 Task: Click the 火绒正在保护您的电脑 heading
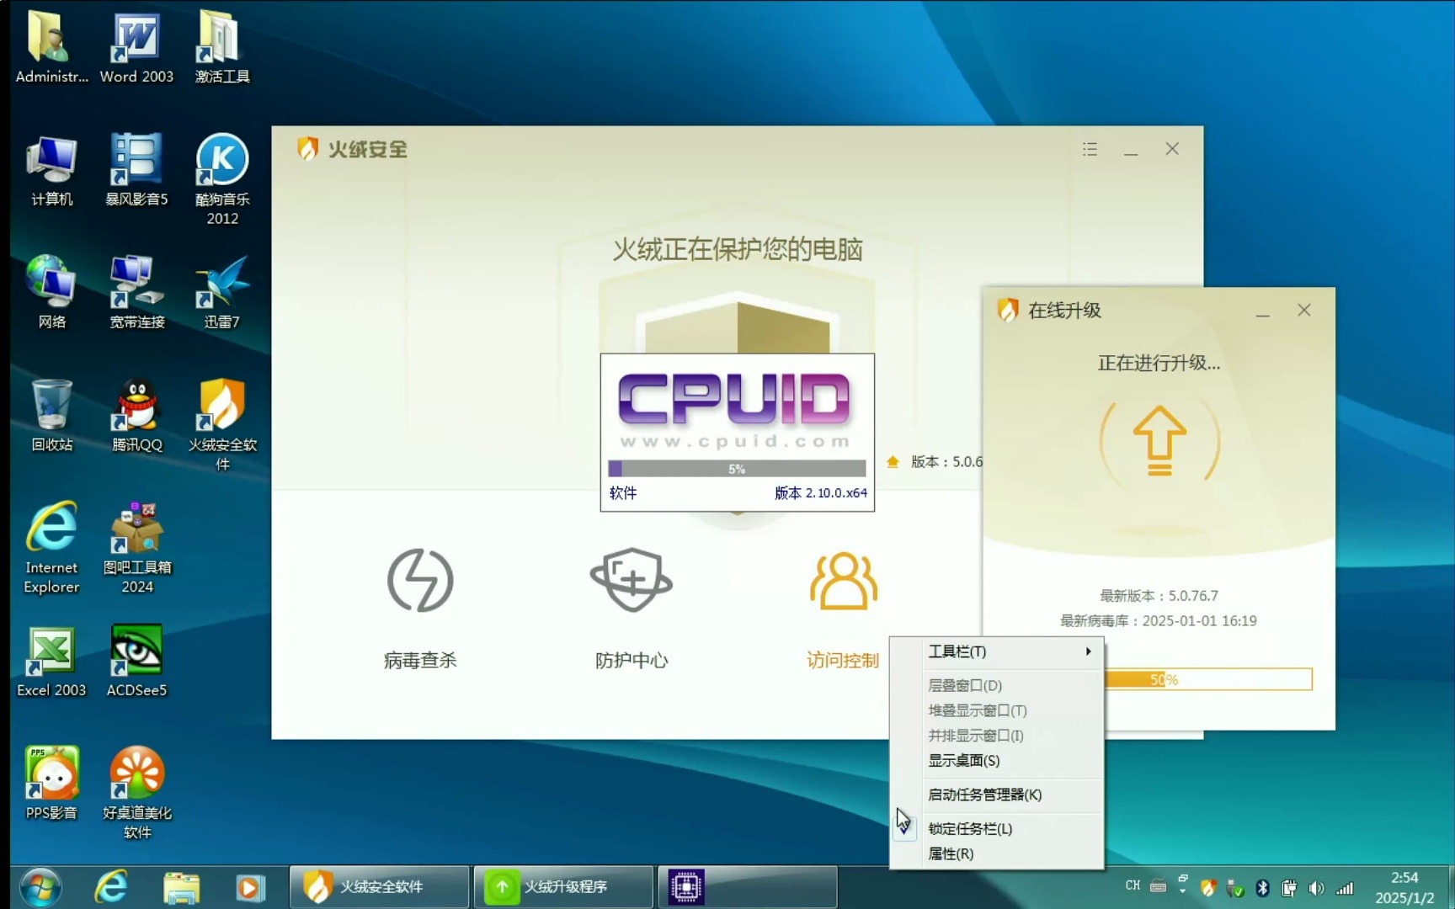738,250
